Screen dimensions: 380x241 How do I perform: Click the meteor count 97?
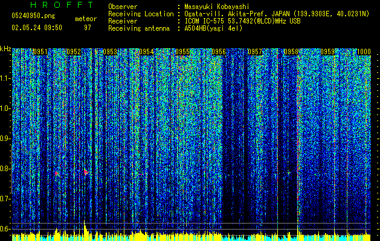pyautogui.click(x=87, y=28)
